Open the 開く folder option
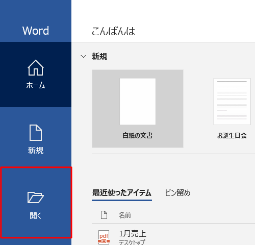The width and height of the screenshot is (255, 245). (x=36, y=203)
